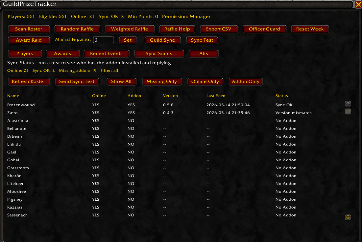Select the Grassroots row
362x242 pixels.
tap(174, 168)
